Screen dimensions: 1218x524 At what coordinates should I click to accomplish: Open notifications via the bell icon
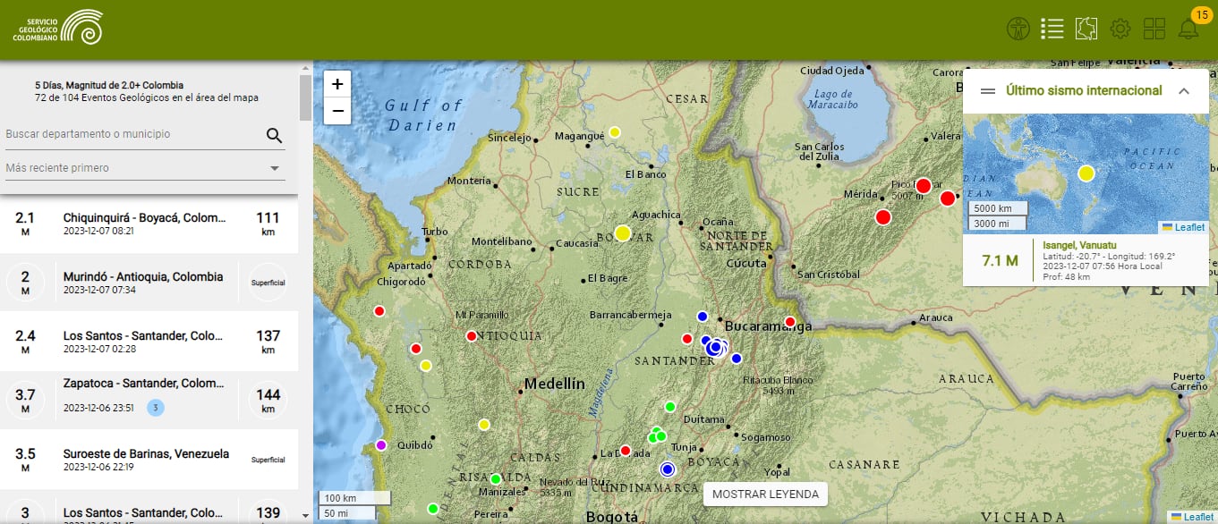1188,30
